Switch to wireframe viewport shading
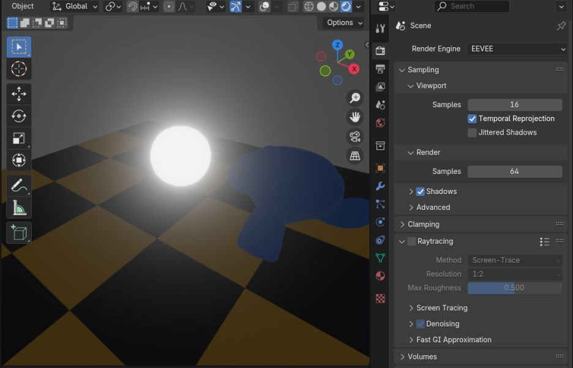 [309, 6]
